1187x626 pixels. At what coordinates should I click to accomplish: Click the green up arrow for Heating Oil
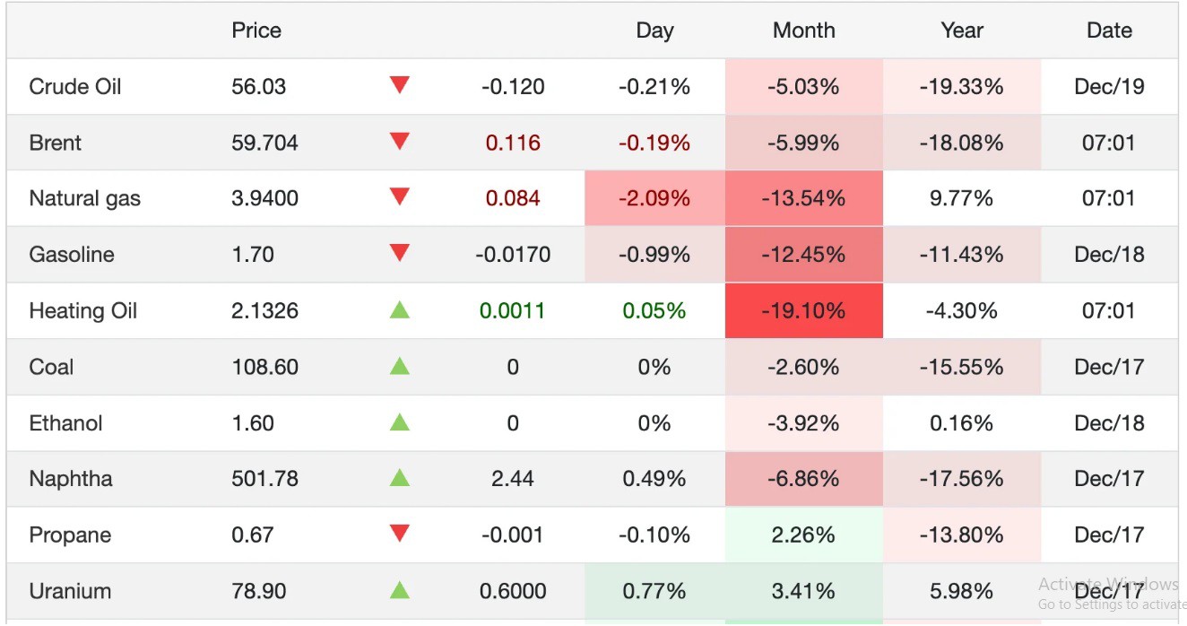click(x=400, y=310)
